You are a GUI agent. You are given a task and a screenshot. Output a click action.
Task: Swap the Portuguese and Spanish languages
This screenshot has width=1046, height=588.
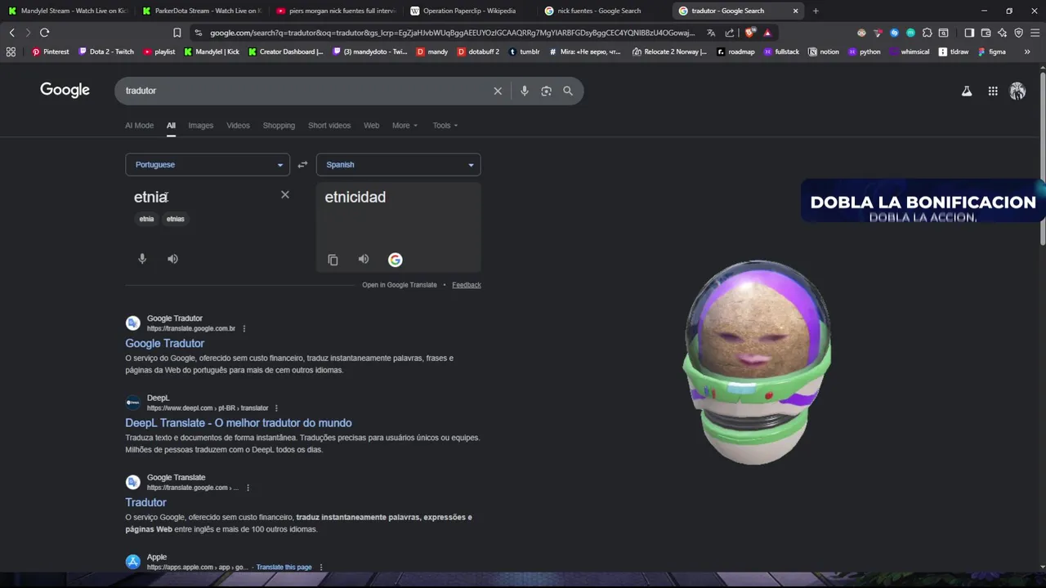point(302,165)
